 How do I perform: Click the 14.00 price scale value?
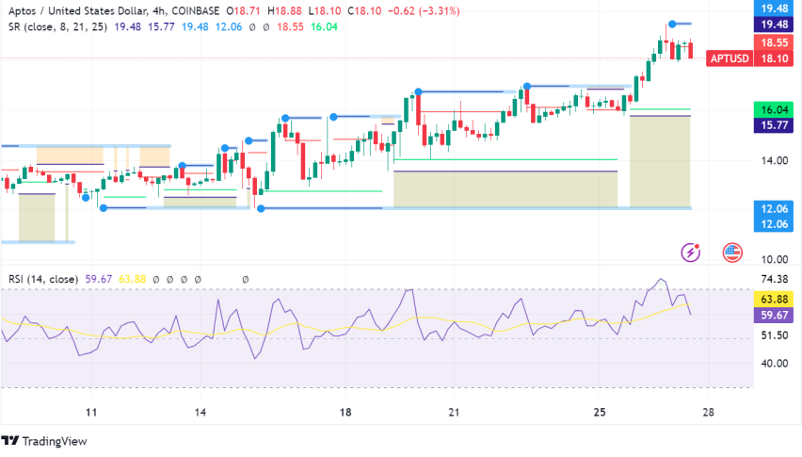775,161
